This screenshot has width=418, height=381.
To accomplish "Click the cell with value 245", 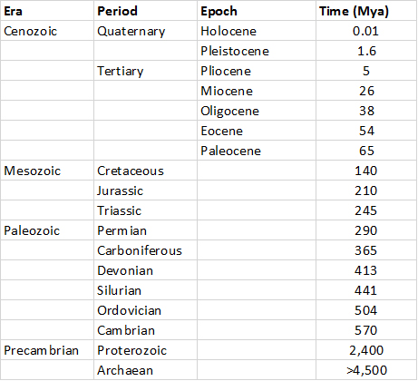I will [366, 210].
